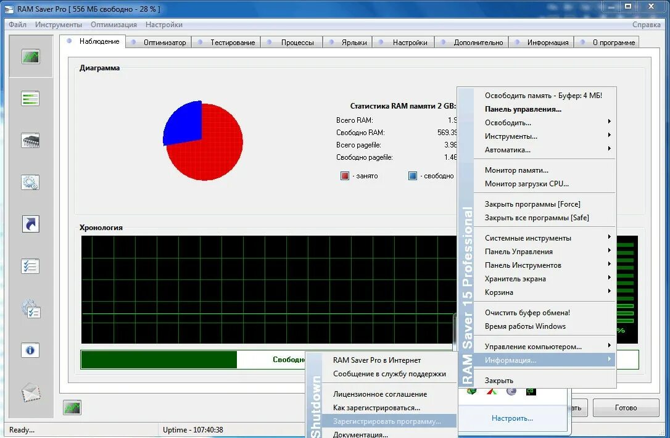Image resolution: width=670 pixels, height=438 pixels.
Task: Expand the Хранитель экрана submenu
Action: 544,279
